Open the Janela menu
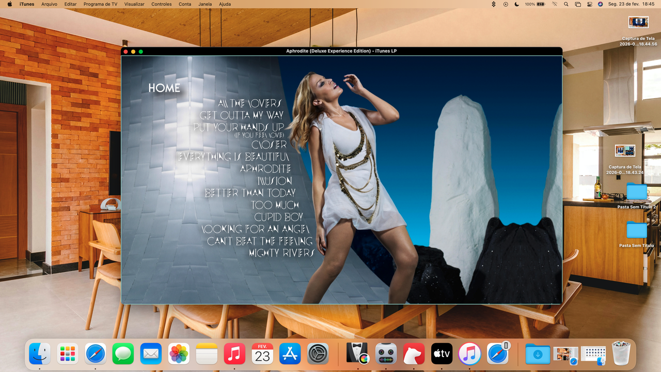 [205, 4]
